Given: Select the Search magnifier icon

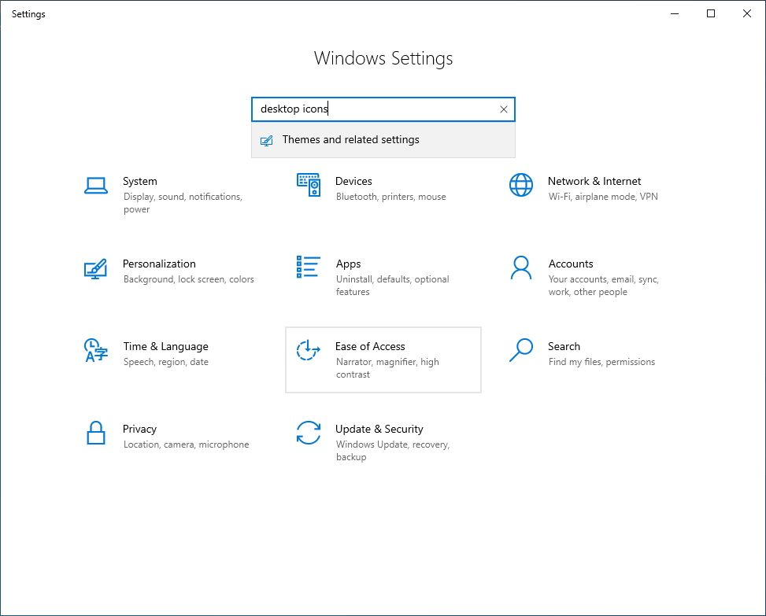Looking at the screenshot, I should pos(521,351).
